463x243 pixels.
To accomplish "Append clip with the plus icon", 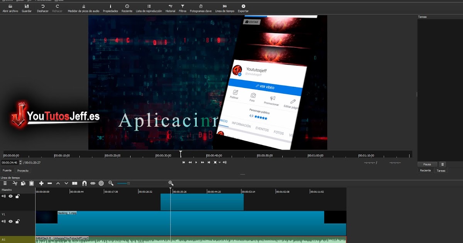I will pyautogui.click(x=41, y=183).
